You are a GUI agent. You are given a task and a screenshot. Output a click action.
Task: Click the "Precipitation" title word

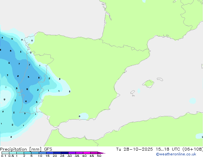tap(13, 149)
